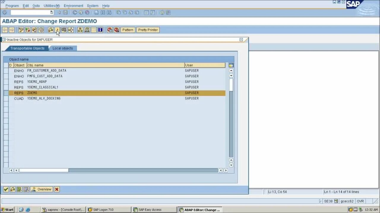Select the YDEMO_ALV_DOCKING row text

pyautogui.click(x=44, y=99)
